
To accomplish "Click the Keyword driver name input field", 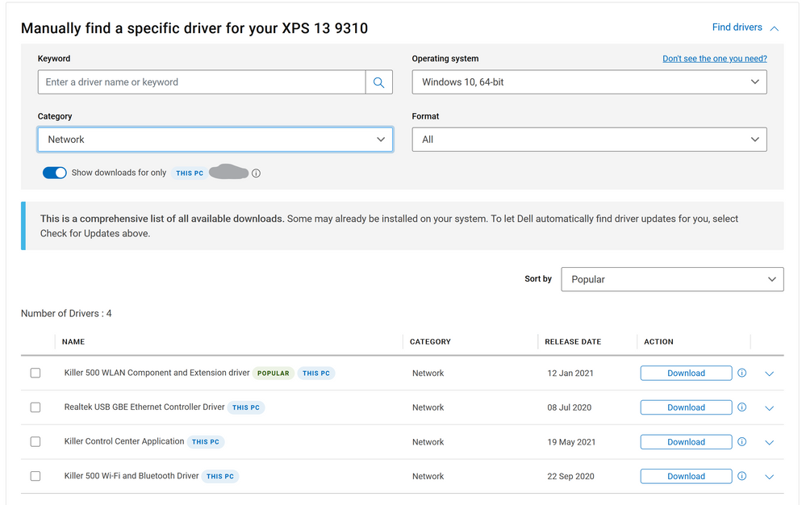I will [x=202, y=82].
